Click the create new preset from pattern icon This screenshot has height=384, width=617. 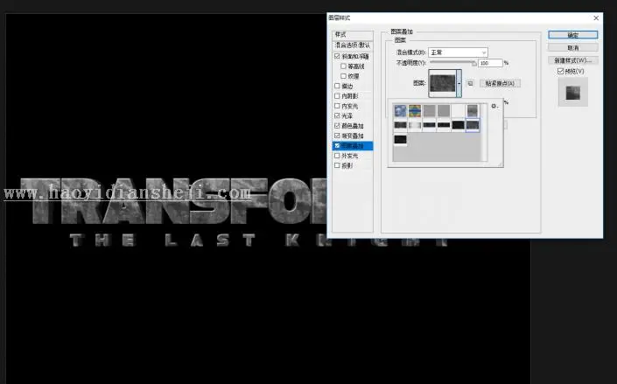pyautogui.click(x=470, y=83)
